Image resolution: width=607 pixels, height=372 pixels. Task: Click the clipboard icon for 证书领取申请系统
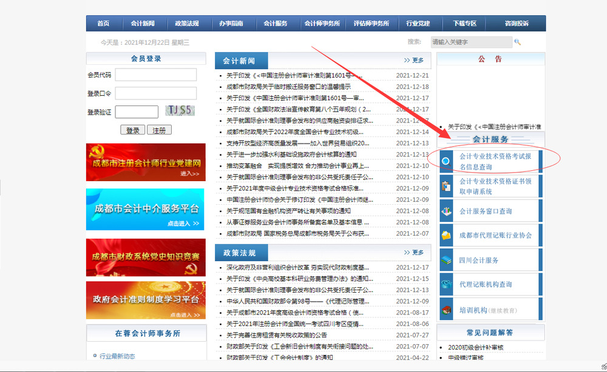coord(446,186)
